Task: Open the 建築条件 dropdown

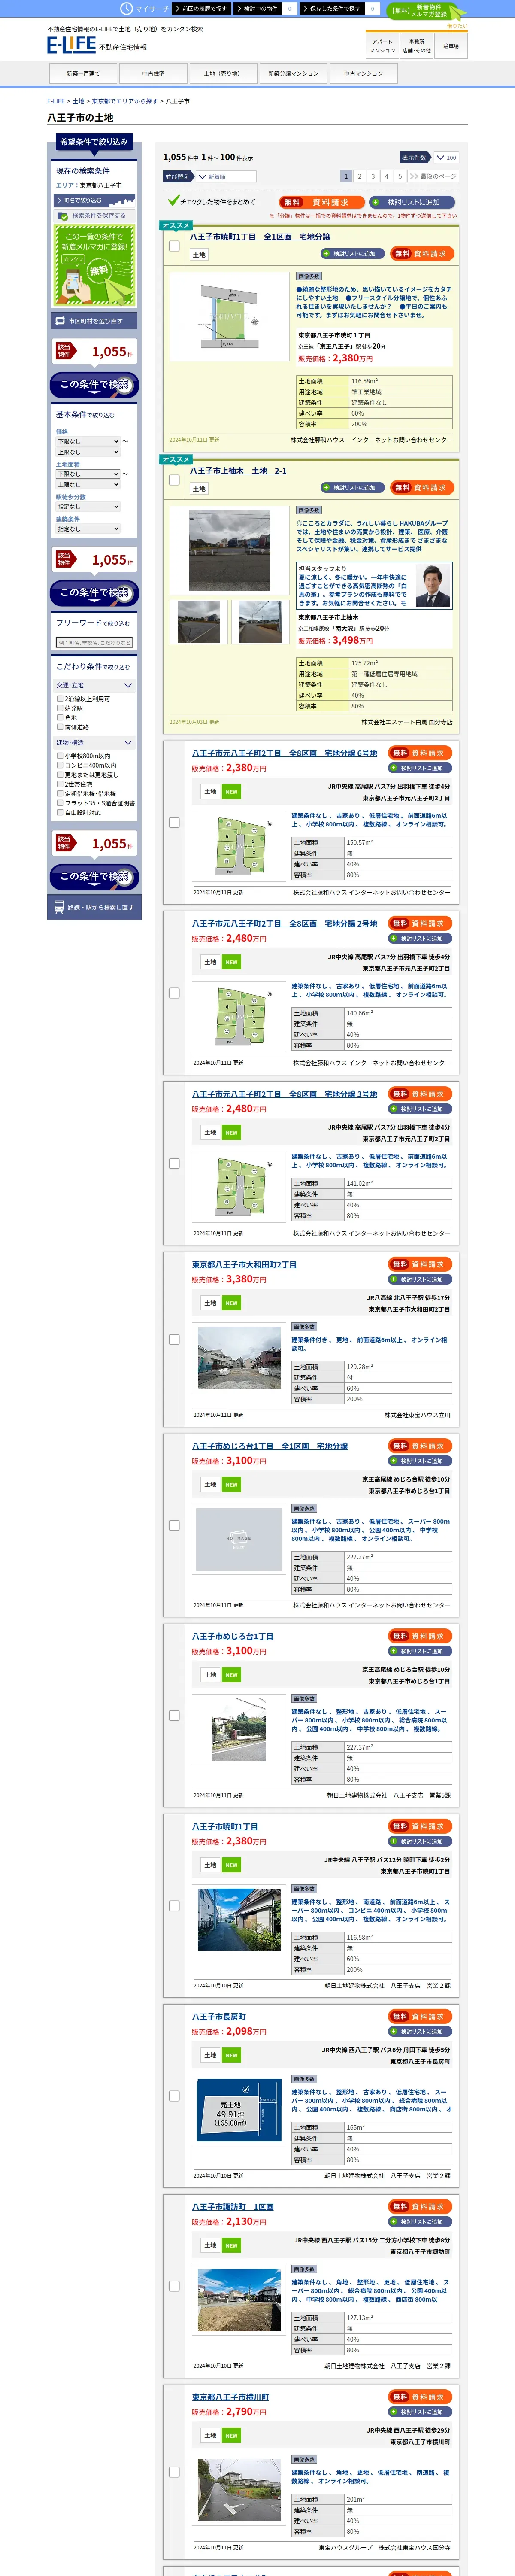Action: pyautogui.click(x=88, y=529)
